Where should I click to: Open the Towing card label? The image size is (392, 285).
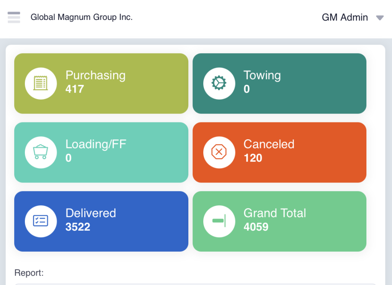[262, 75]
